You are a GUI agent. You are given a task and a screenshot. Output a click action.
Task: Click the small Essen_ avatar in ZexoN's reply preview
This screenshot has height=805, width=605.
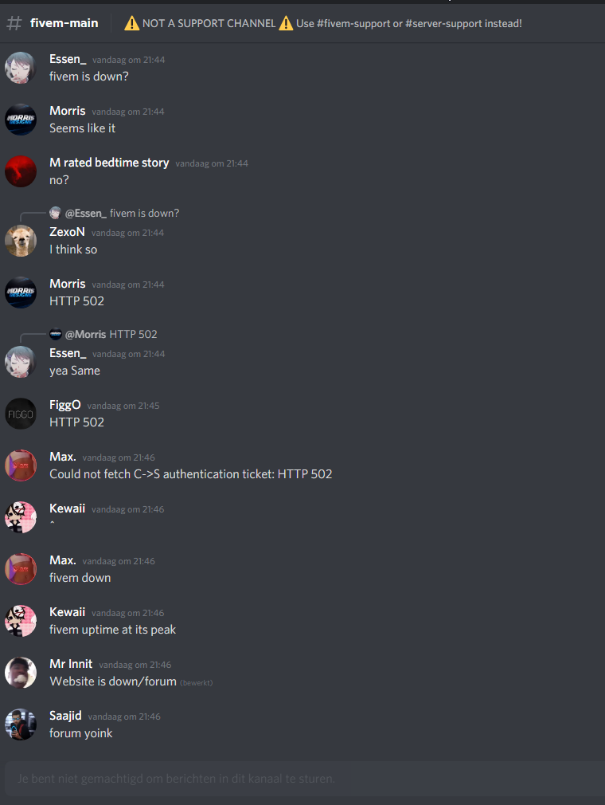(x=56, y=213)
